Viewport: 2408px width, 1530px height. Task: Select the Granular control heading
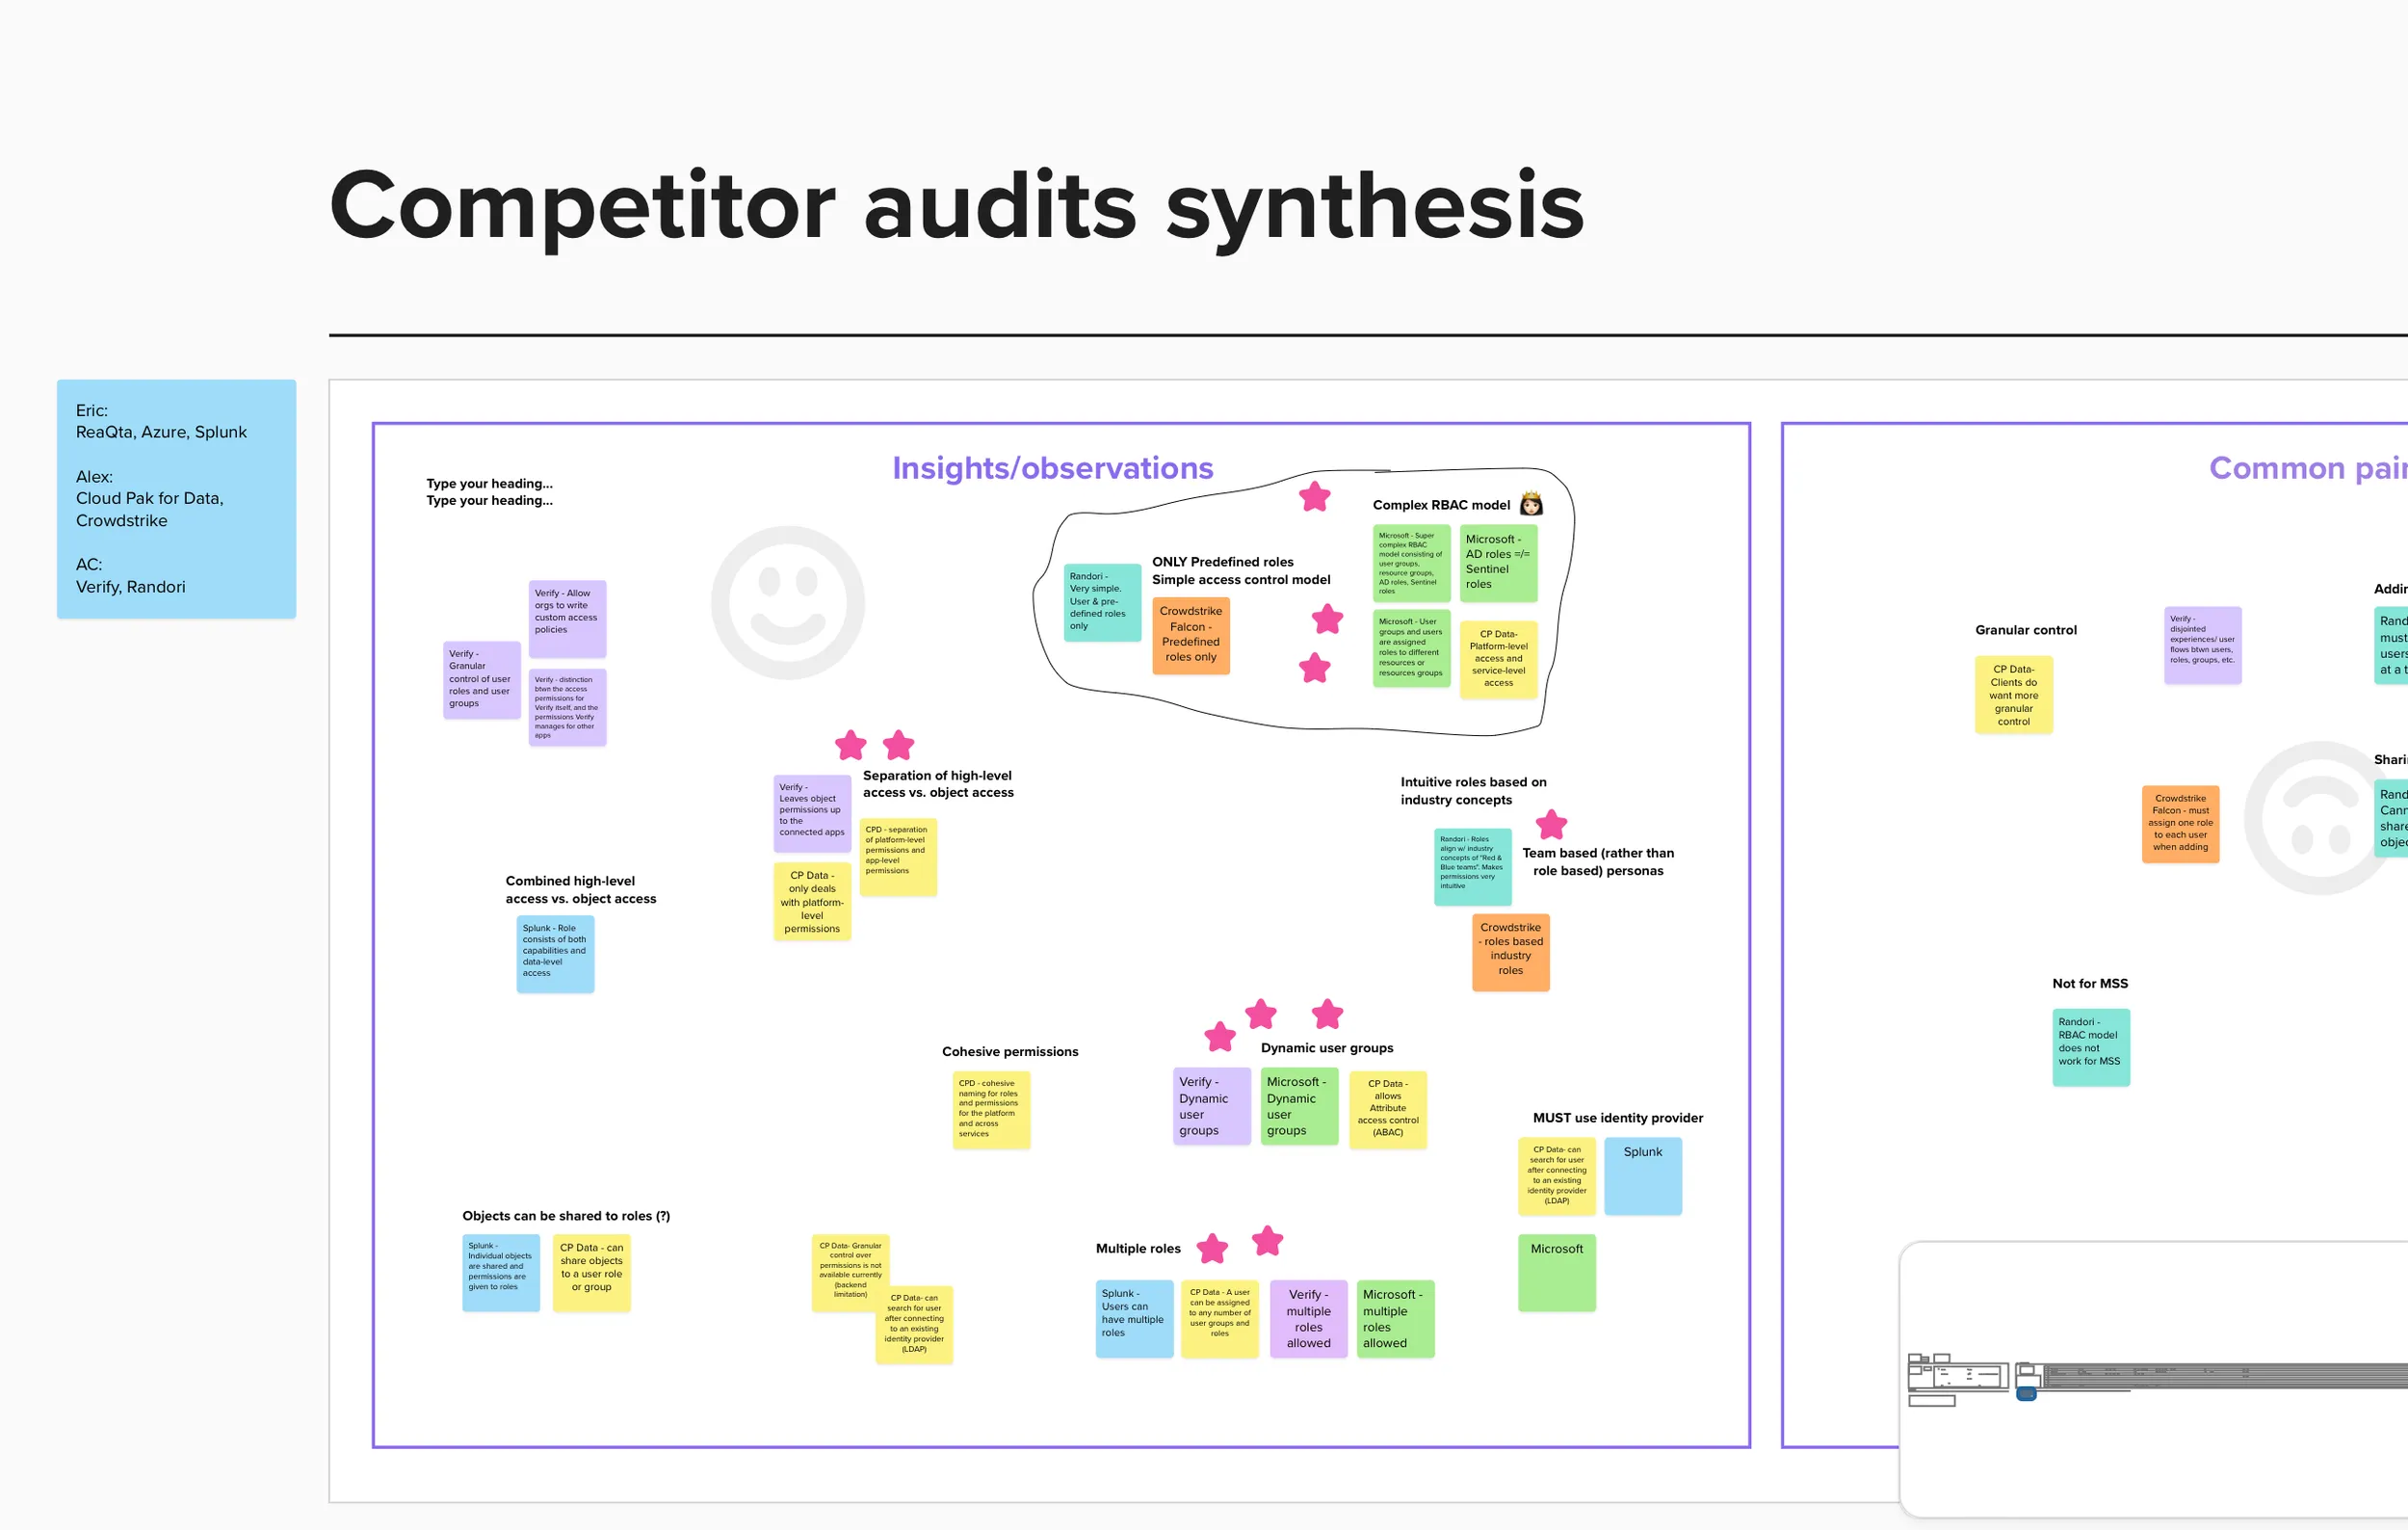point(2026,630)
